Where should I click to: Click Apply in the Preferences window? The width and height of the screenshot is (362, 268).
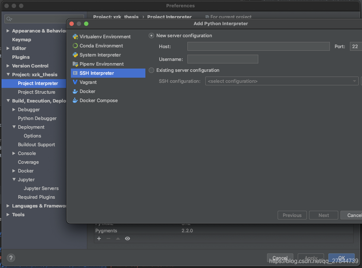coord(311,258)
